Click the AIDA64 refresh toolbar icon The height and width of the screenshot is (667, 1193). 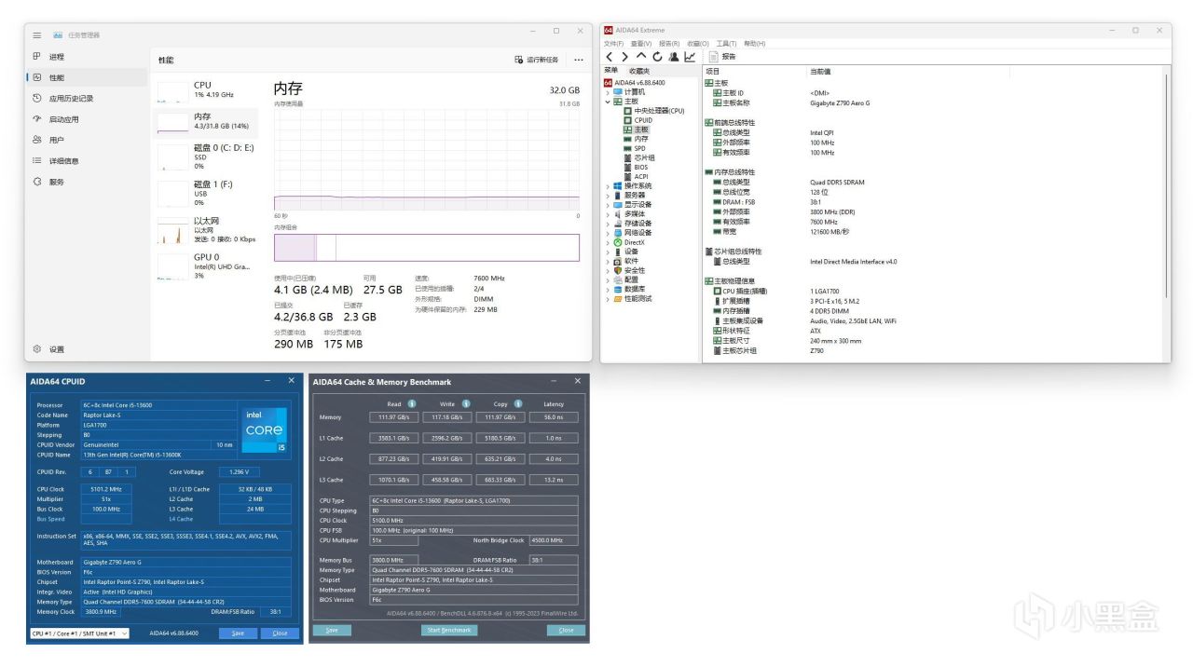pyautogui.click(x=657, y=57)
